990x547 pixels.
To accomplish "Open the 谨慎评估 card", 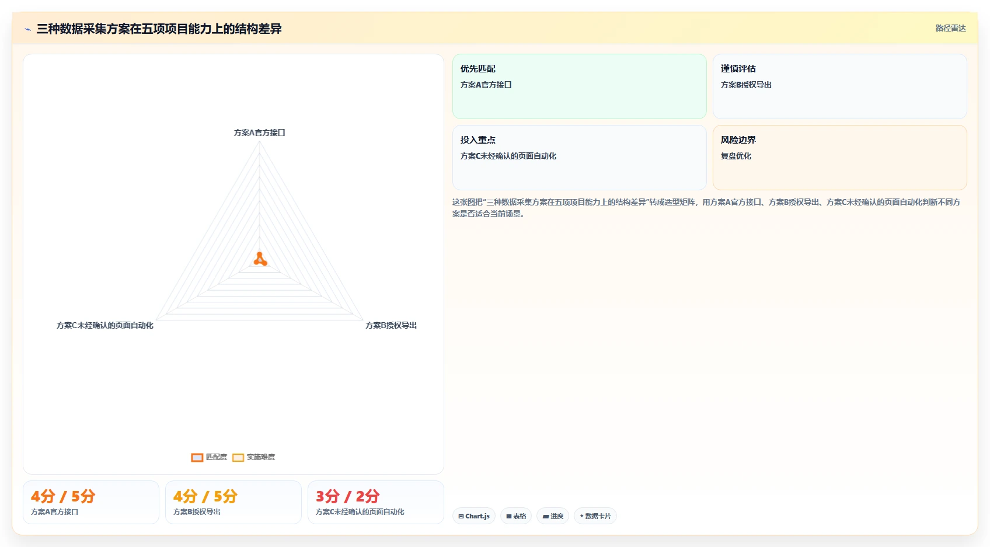I will click(840, 86).
